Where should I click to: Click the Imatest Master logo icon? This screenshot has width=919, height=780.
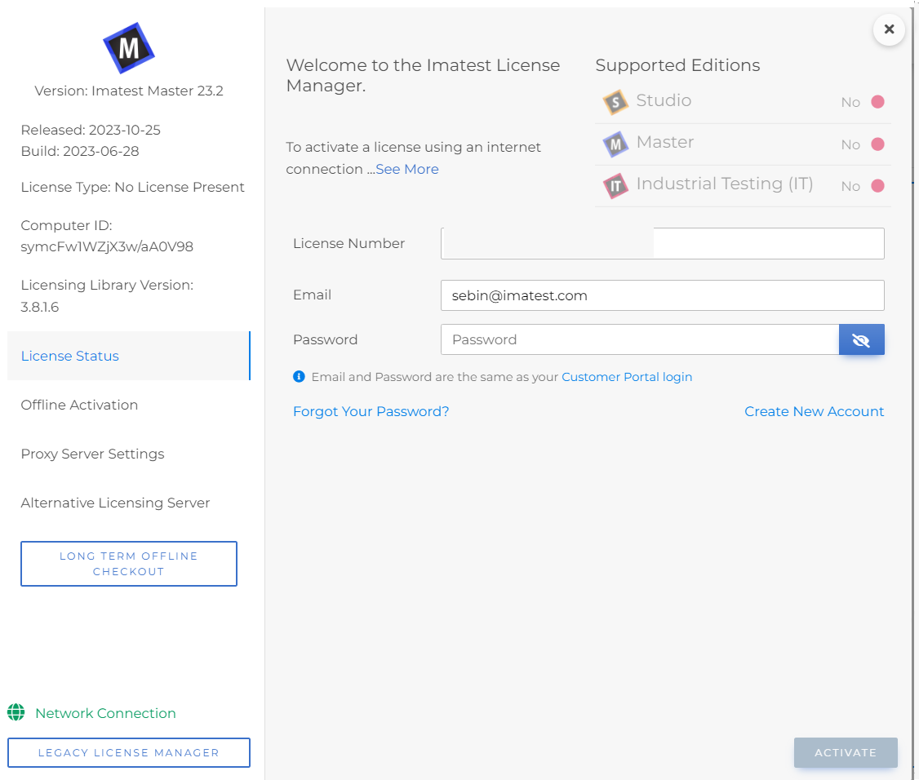(x=129, y=48)
